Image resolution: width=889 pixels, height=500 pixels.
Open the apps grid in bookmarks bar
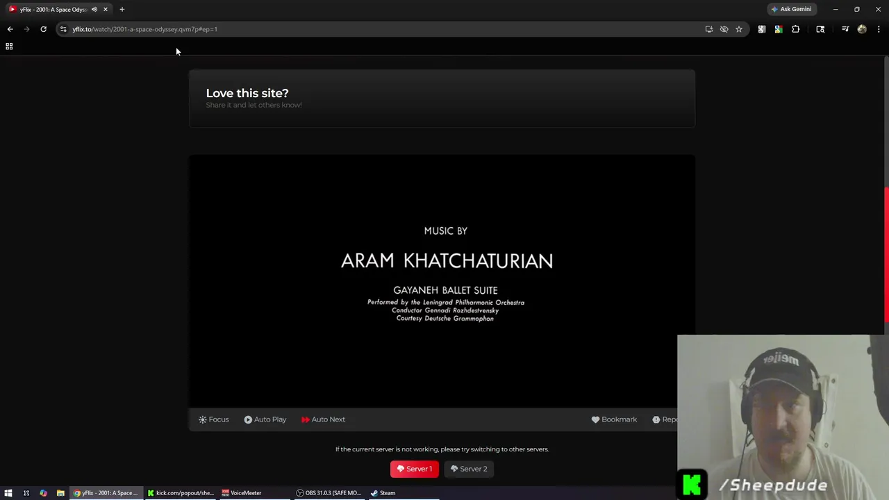tap(9, 47)
